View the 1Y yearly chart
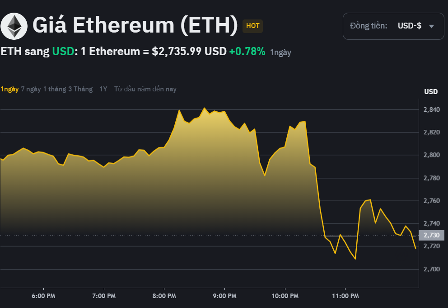Screen dimensions: 448x308 pyautogui.click(x=103, y=89)
